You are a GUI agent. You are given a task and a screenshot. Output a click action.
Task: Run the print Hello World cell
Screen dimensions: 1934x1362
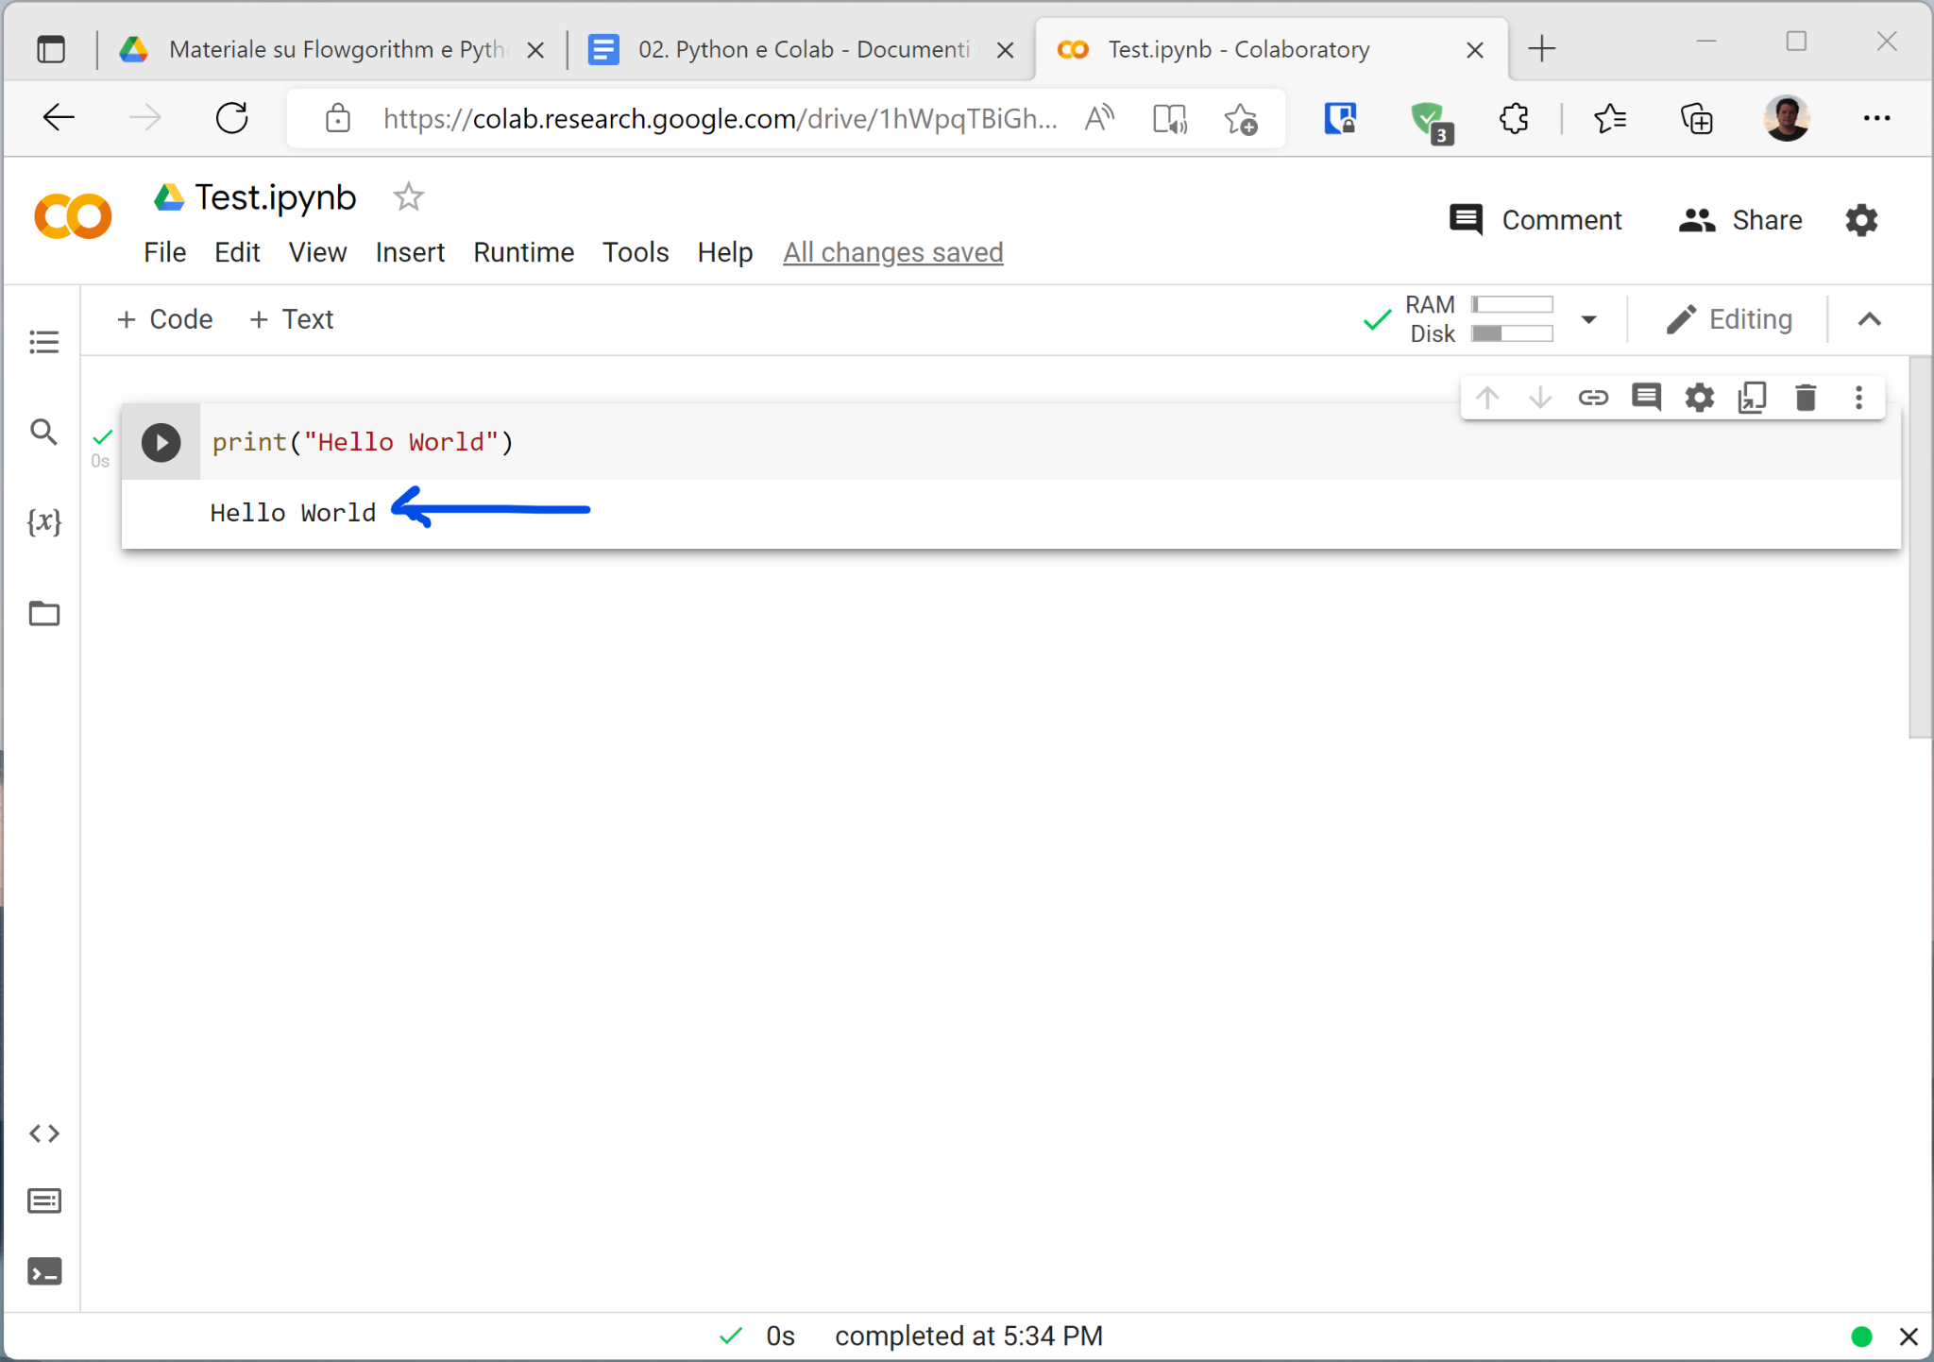click(x=161, y=443)
